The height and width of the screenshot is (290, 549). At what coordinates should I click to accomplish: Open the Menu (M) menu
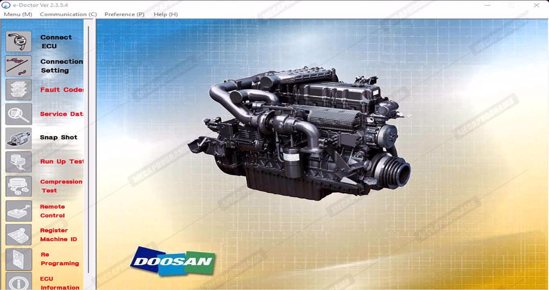point(18,14)
